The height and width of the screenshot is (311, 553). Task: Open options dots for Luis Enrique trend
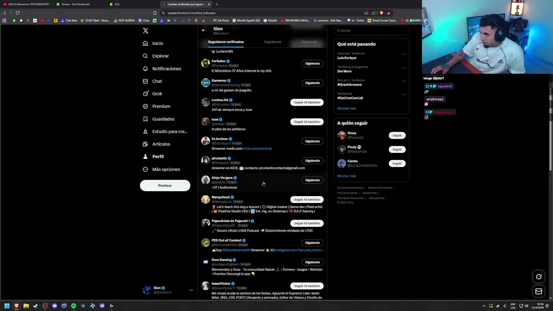point(404,54)
